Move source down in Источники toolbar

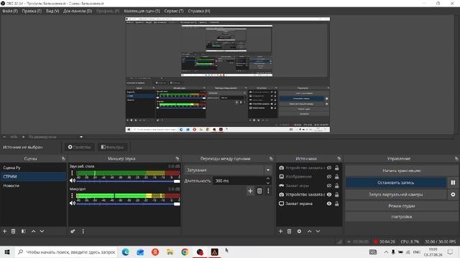[318, 231]
